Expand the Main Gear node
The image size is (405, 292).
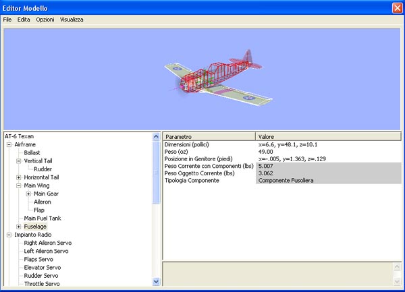[x=28, y=194]
